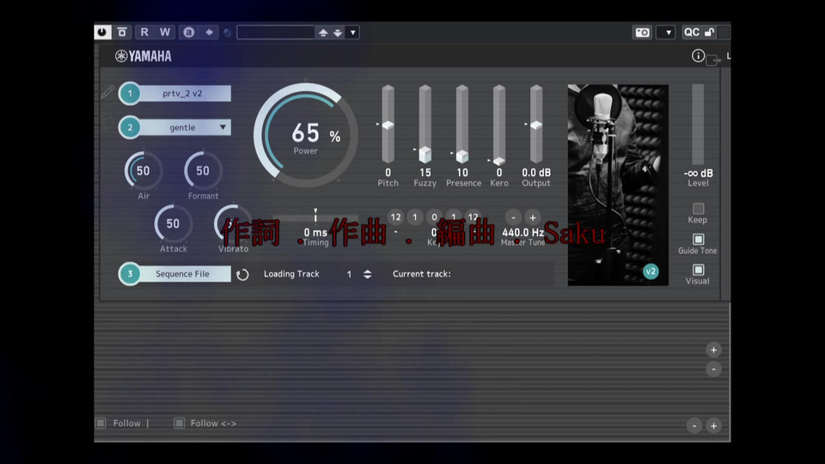The width and height of the screenshot is (825, 464).
Task: Toggle the Guide Tone checkbox
Action: pyautogui.click(x=698, y=240)
